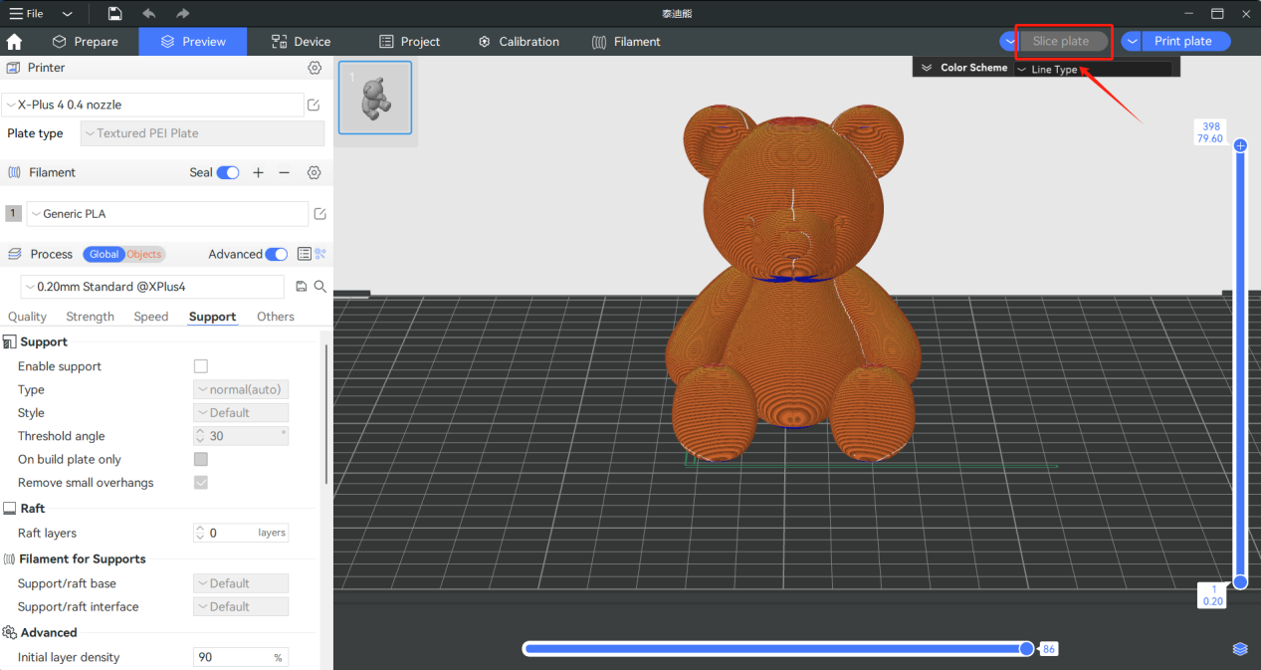Open the Calibration tab

[x=519, y=42]
